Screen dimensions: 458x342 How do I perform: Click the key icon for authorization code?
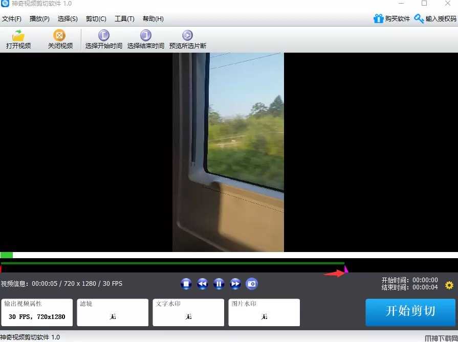click(419, 19)
